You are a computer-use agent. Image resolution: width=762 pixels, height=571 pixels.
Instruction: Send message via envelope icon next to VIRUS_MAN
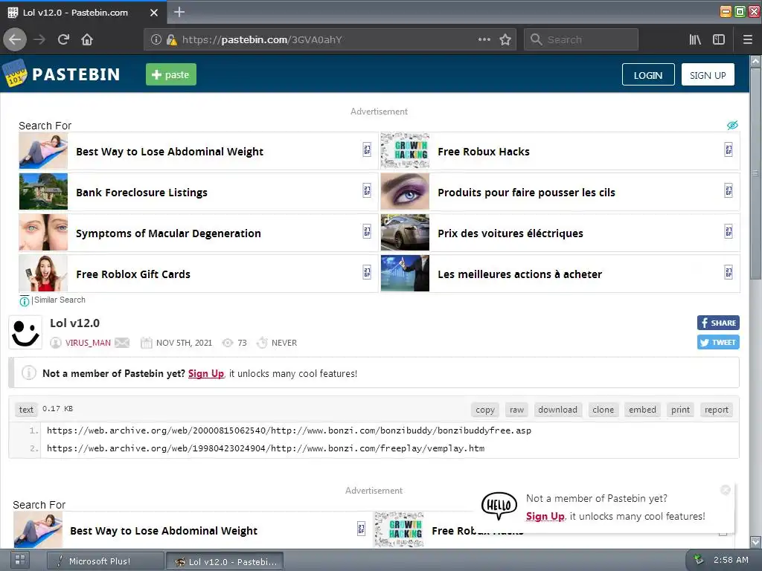click(x=122, y=343)
